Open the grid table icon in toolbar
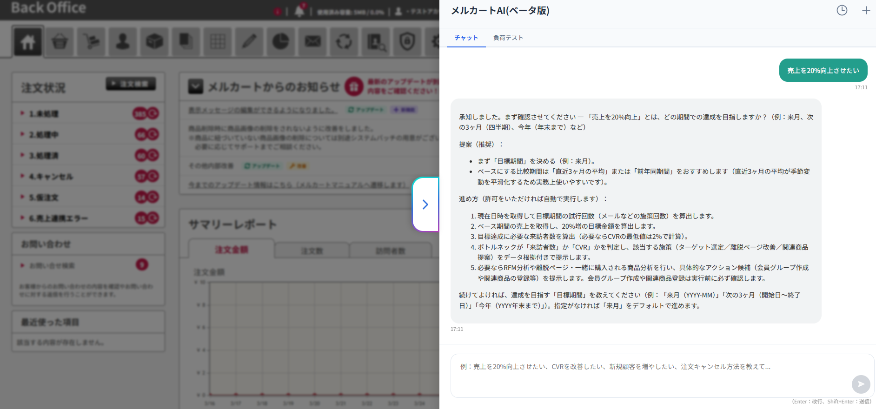 (218, 42)
